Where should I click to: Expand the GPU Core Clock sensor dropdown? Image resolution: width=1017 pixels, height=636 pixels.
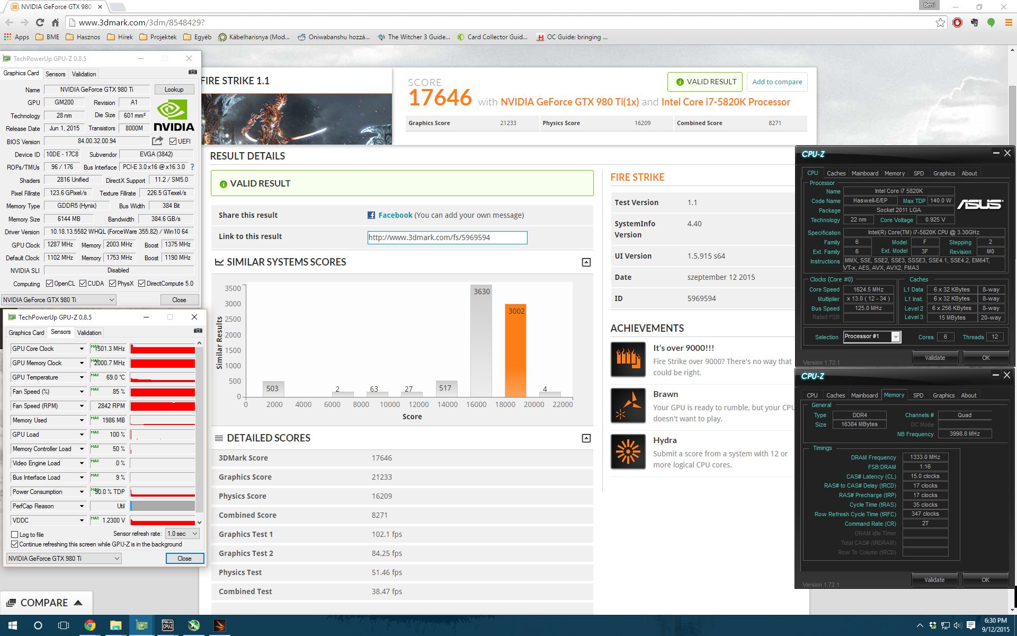[x=82, y=349]
